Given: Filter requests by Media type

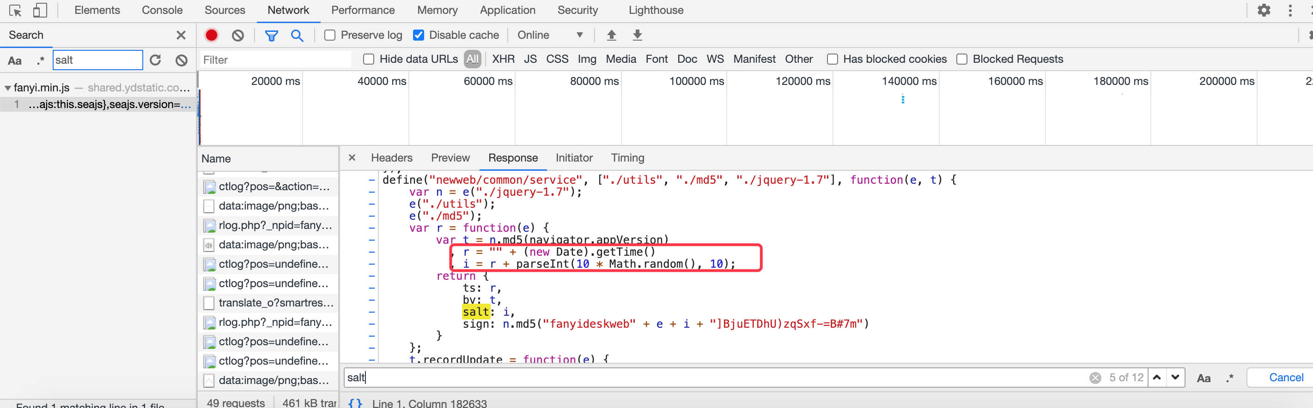Looking at the screenshot, I should 620,60.
